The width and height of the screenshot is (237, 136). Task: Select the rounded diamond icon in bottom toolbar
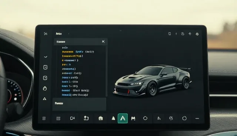[145, 118]
